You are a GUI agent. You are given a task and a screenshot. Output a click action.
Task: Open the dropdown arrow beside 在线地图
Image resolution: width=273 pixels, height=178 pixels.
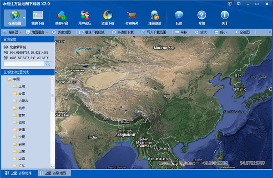click(x=24, y=18)
